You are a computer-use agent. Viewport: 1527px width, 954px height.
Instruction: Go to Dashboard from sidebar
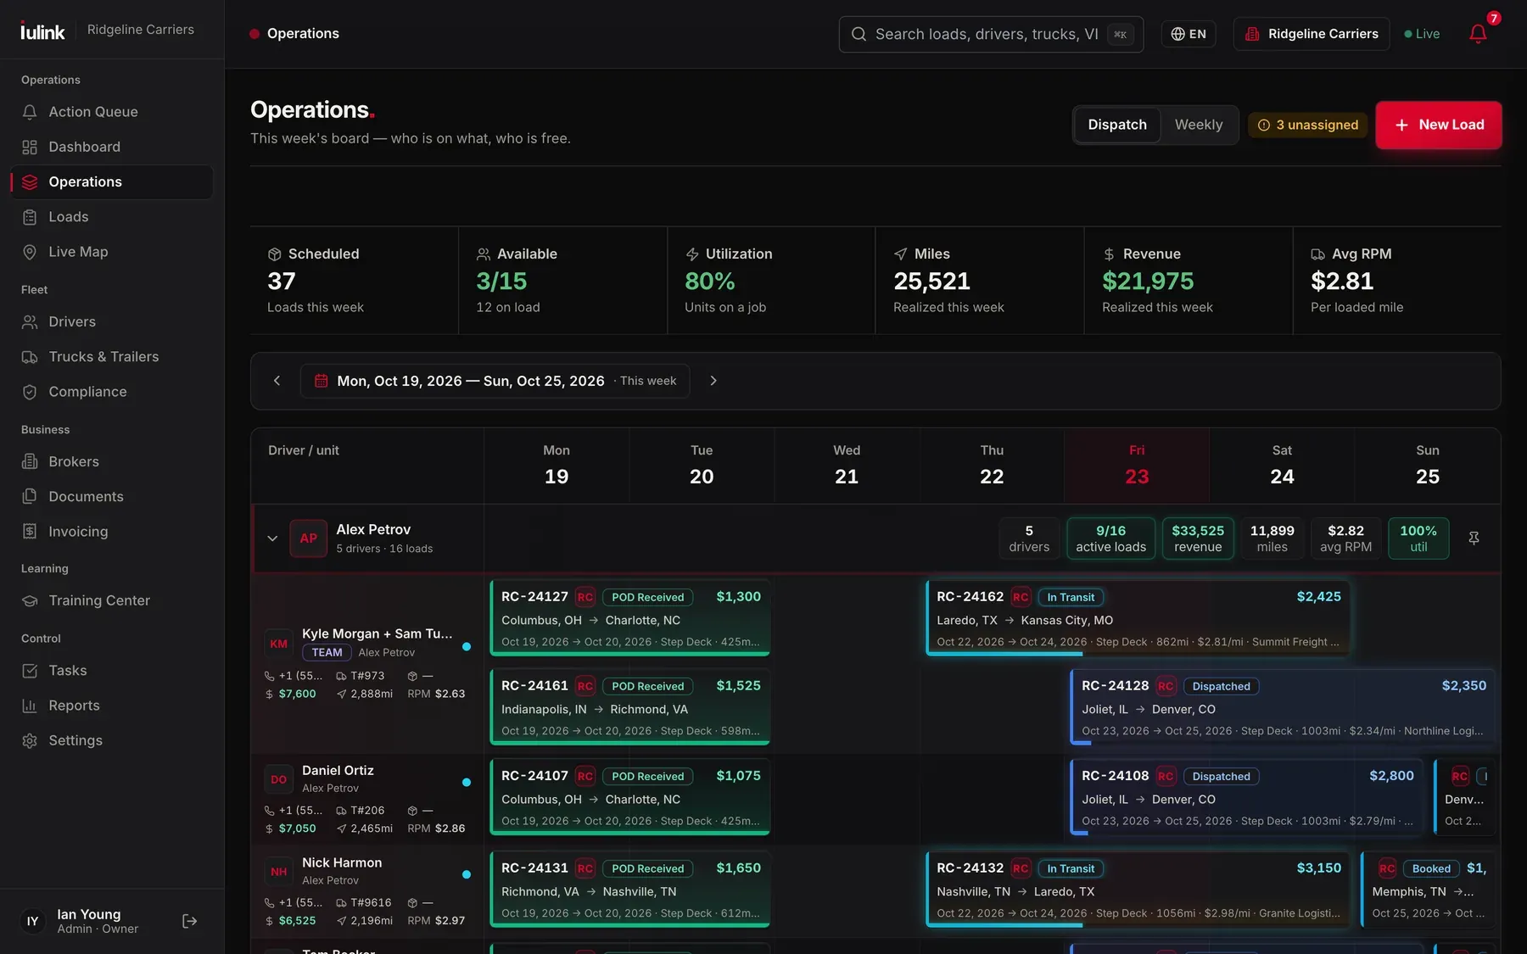coord(112,147)
